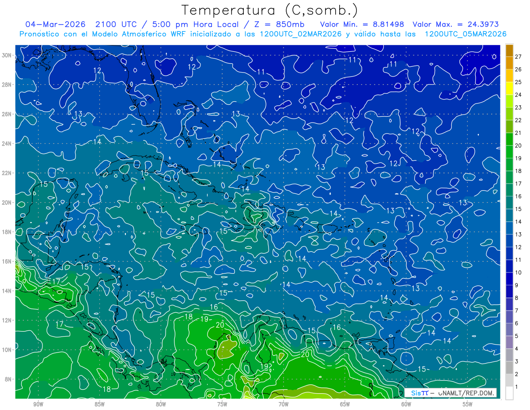Select the '55W' longitude axis label
Screen dimensions: 530x410
[x=468, y=404]
